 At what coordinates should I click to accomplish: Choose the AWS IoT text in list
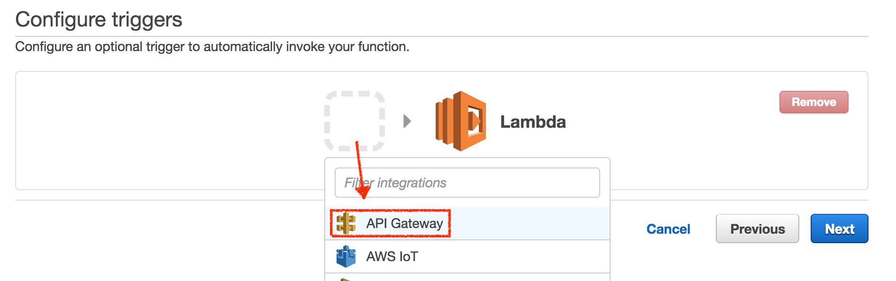point(392,256)
